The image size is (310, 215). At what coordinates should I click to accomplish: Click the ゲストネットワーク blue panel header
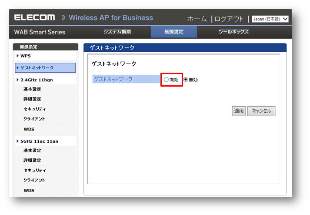tap(185, 47)
